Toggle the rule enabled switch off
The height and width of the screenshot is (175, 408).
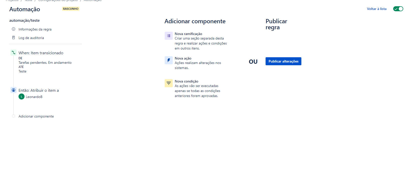click(398, 9)
